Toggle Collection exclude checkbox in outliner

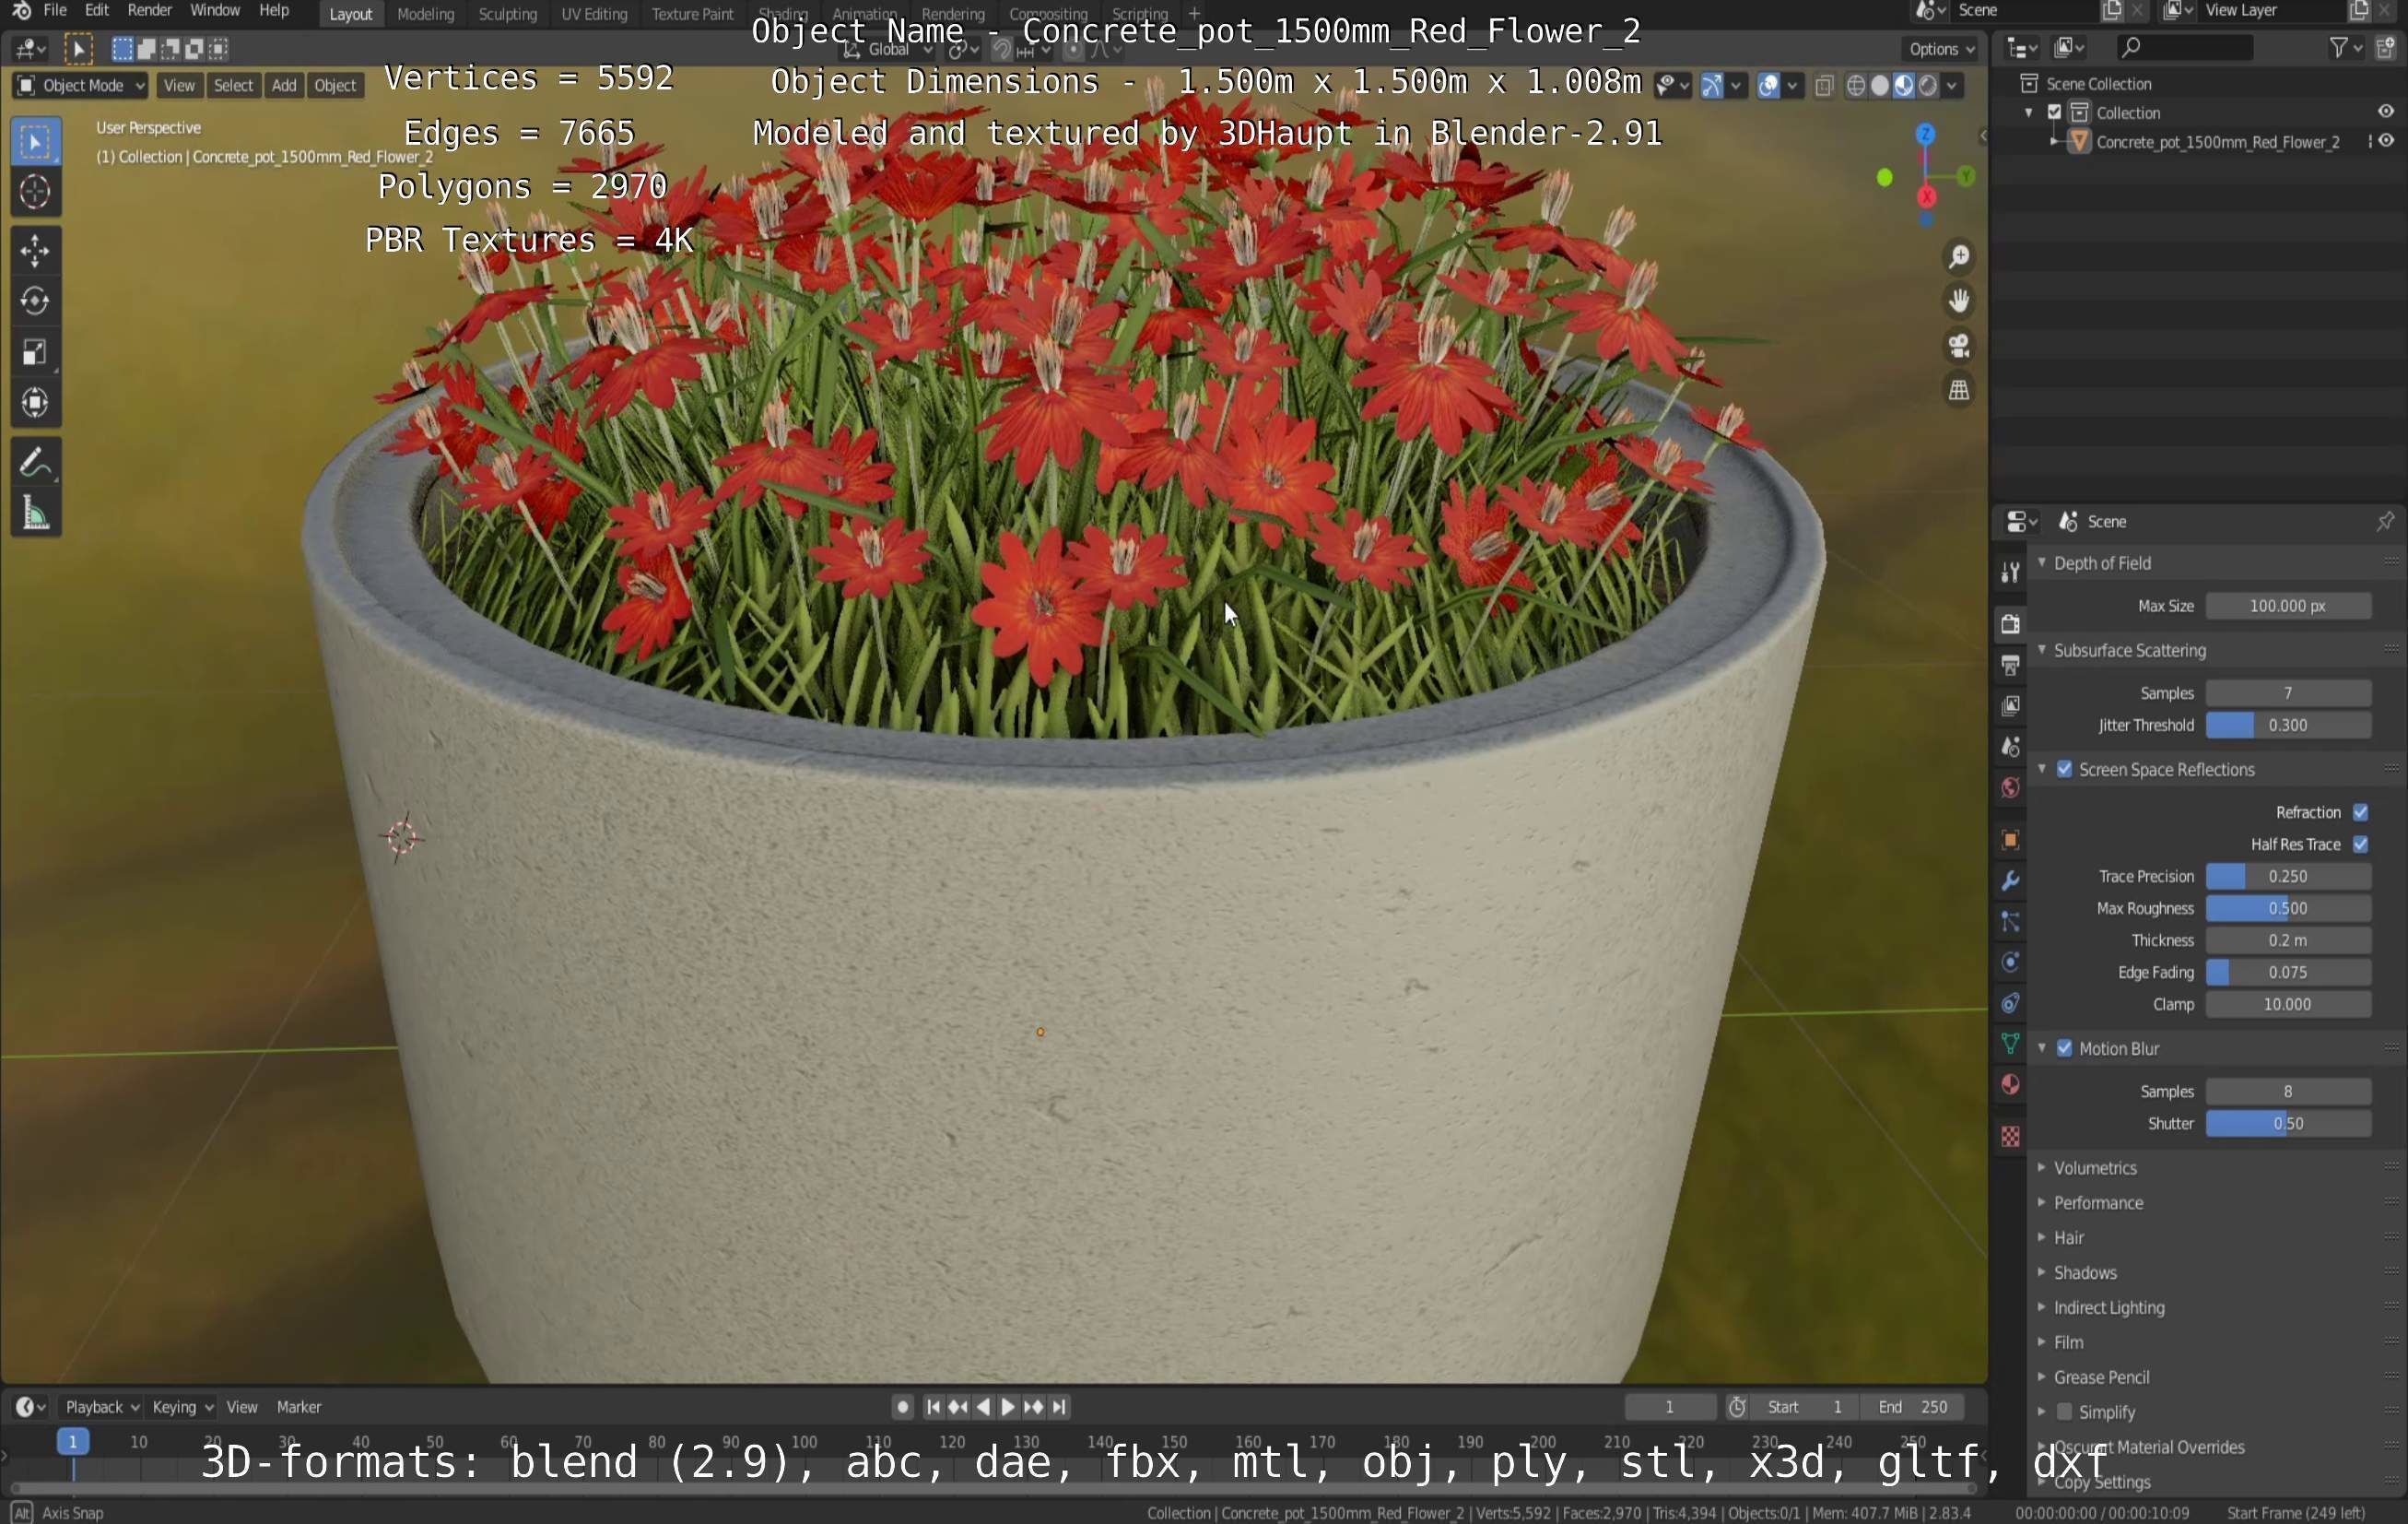2055,112
